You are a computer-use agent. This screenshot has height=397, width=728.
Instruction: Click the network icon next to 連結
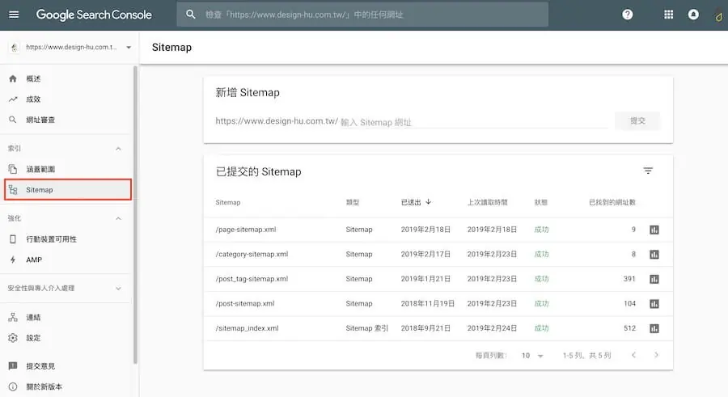[x=13, y=317]
